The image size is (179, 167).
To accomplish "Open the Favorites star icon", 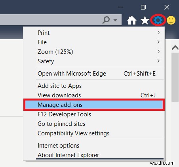I will 145,20.
